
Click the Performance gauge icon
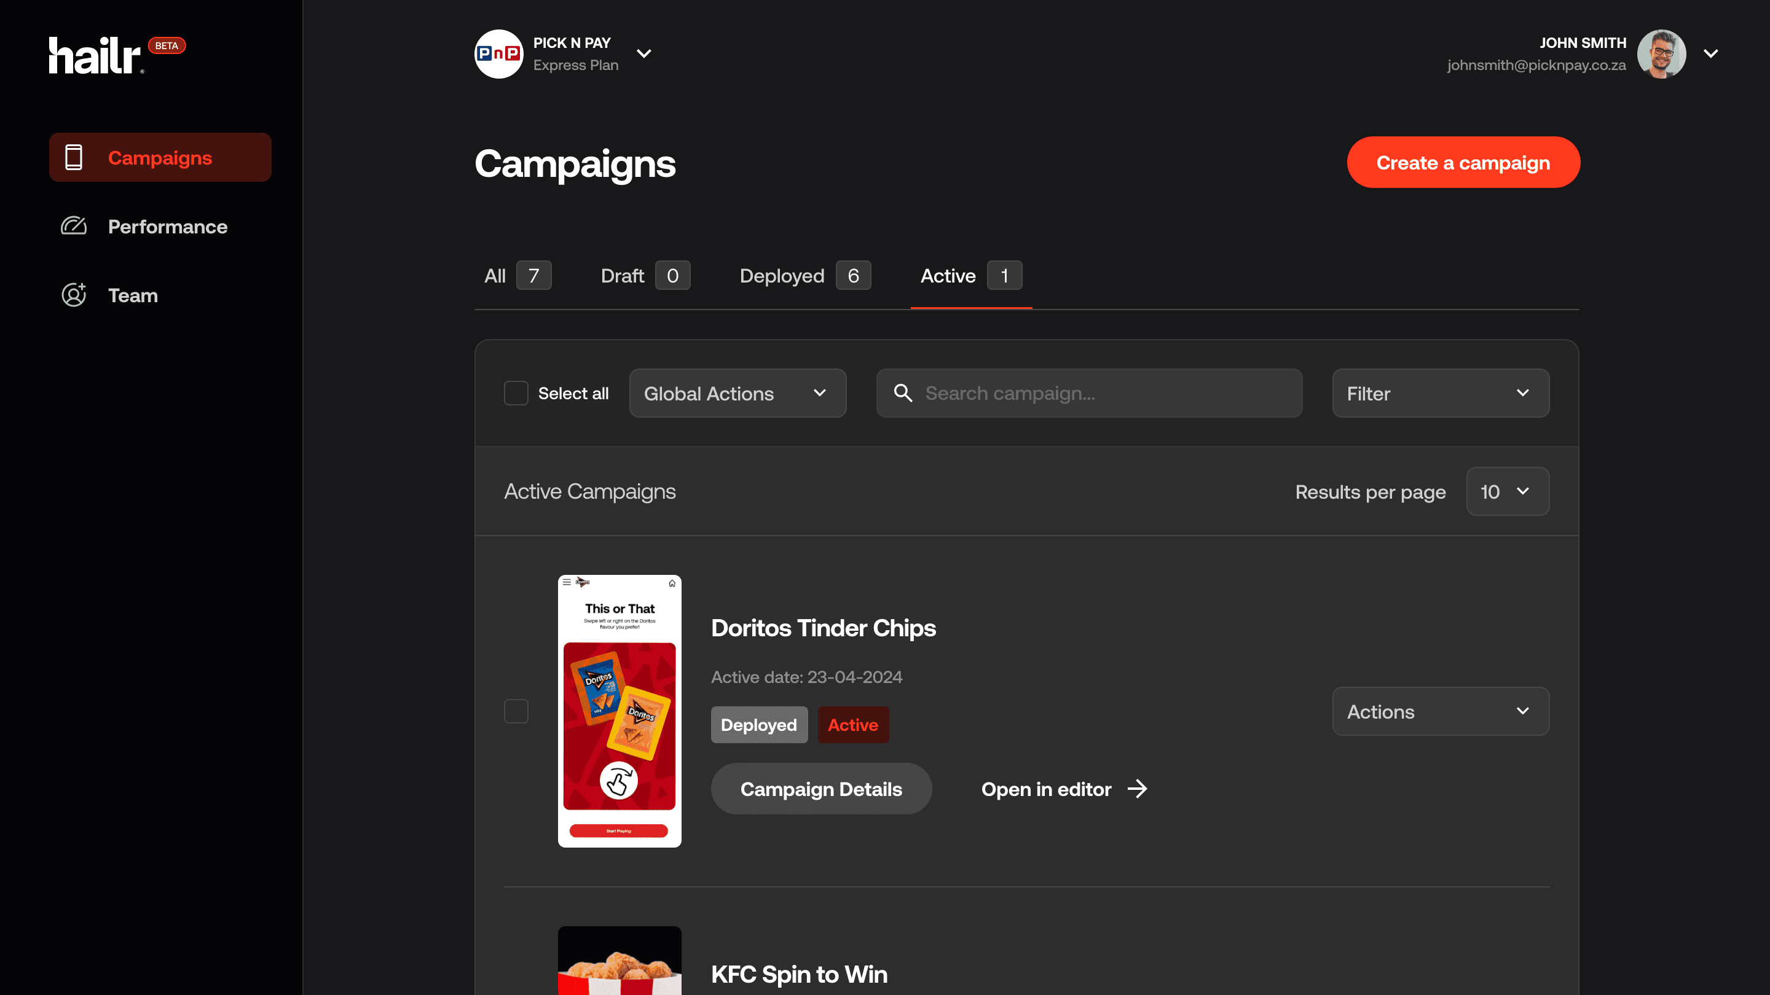[74, 226]
